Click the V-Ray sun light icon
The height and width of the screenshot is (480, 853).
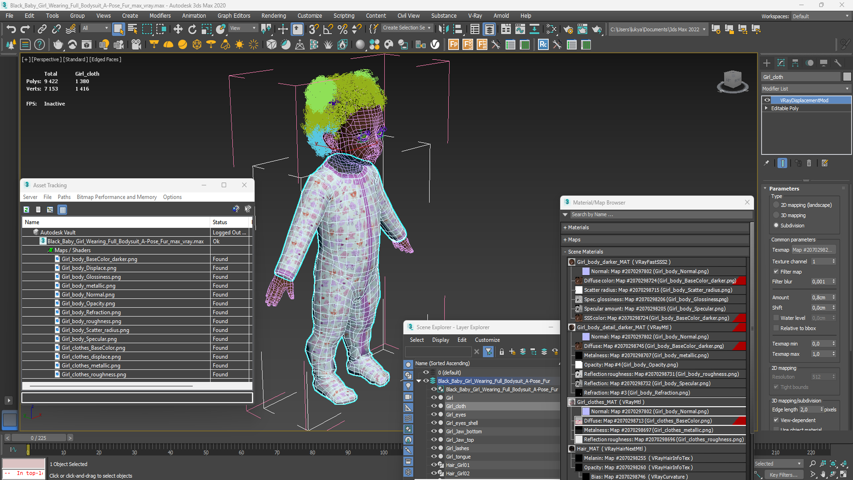239,44
